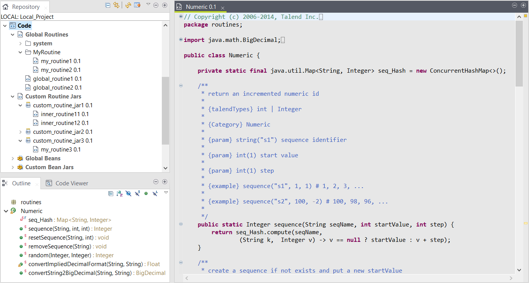Screen dimensions: 529x283
Task: Collapse all nodes in the Outline panel
Action: (x=111, y=193)
